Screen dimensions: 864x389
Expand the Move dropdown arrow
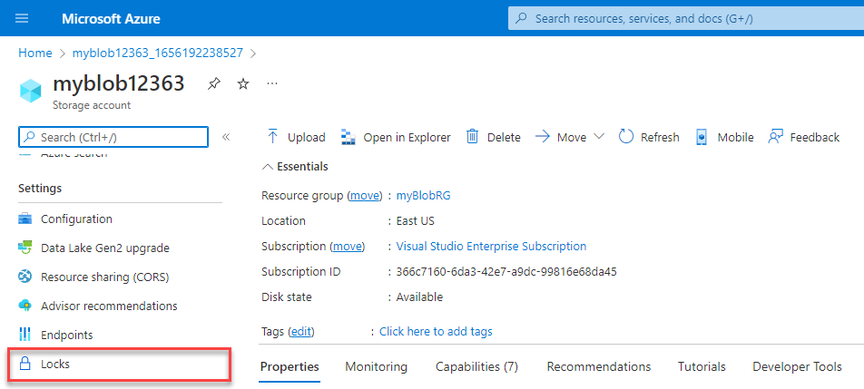598,137
